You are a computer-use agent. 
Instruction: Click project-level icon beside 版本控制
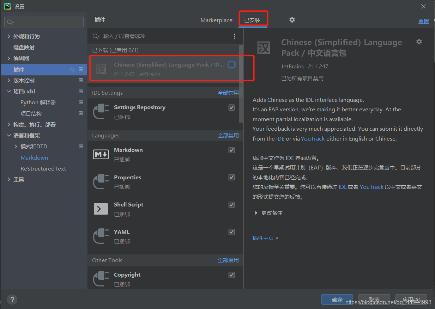80,80
